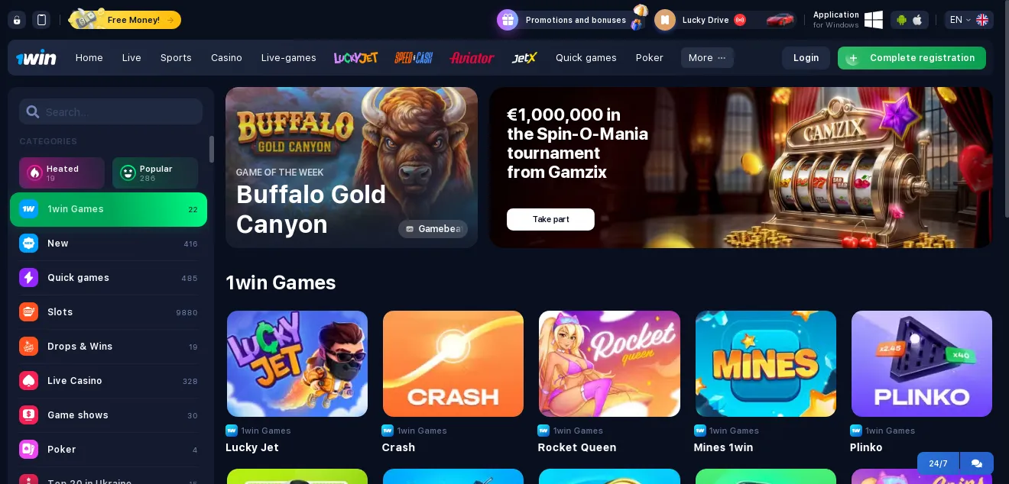1009x484 pixels.
Task: Go to the Sports navigation tab
Action: (176, 58)
